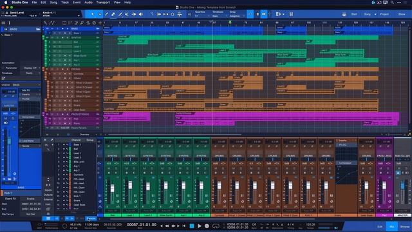Click the External button in mixer panel
The height and width of the screenshot is (232, 412).
[x=48, y=199]
